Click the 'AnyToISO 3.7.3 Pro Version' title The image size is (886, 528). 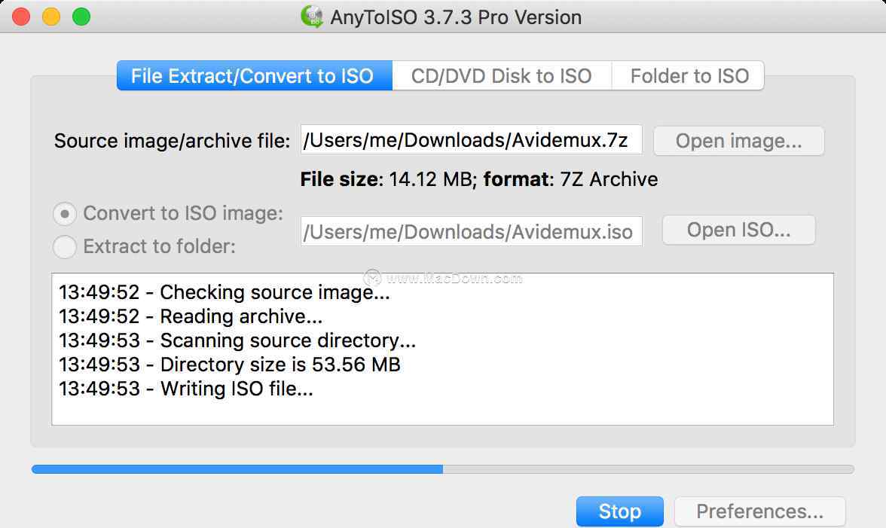(x=455, y=17)
